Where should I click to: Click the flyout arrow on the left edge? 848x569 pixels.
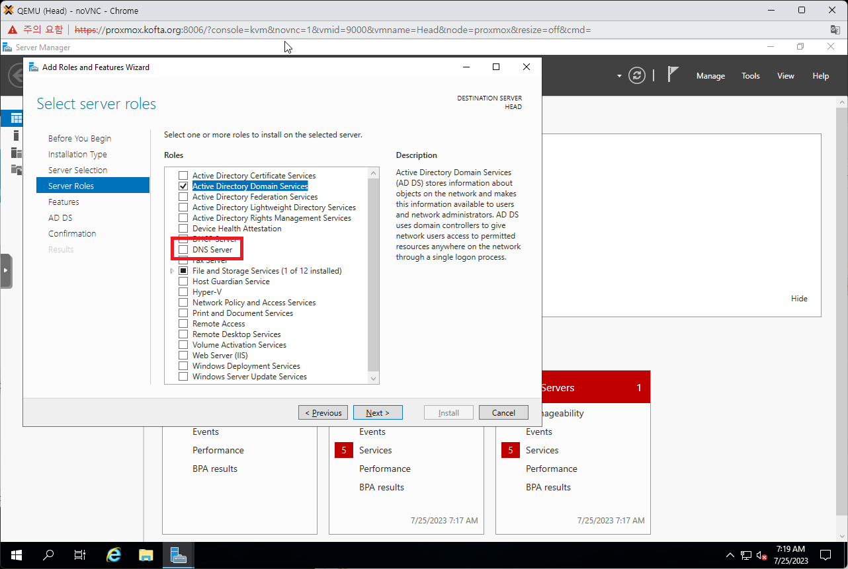6,271
